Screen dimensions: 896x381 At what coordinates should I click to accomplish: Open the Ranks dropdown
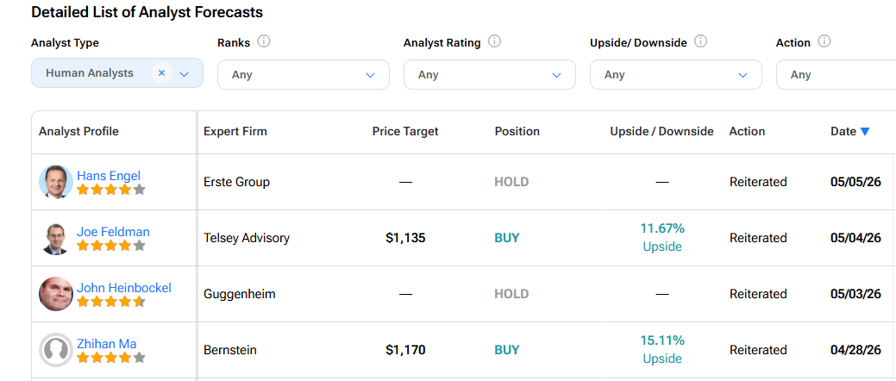click(304, 75)
